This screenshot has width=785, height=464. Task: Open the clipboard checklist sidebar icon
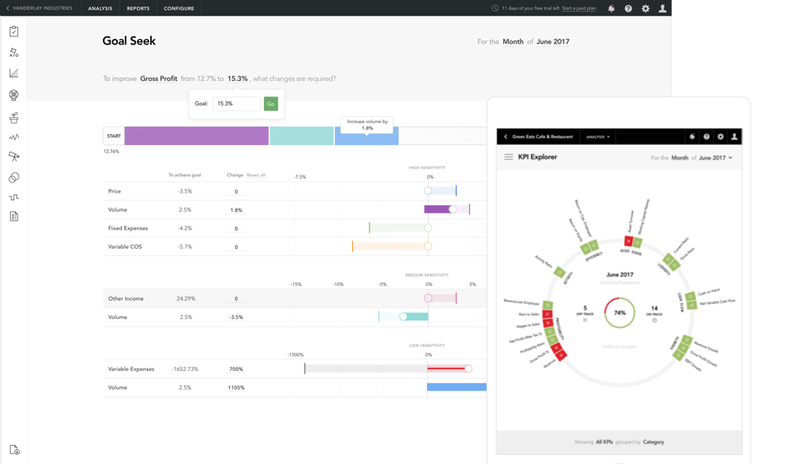14,31
